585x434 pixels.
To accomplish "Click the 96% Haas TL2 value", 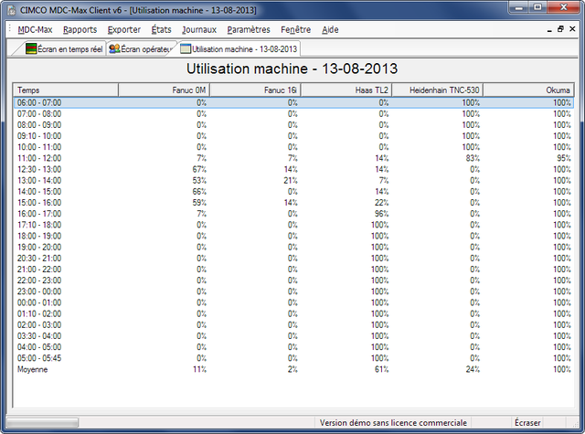I will point(381,214).
